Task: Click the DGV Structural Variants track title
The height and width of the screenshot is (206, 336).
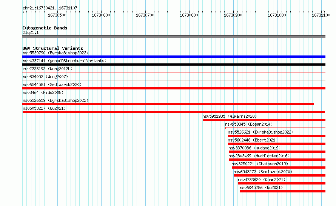Action: (53, 48)
